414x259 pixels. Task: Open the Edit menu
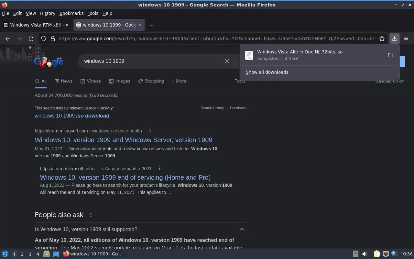tap(17, 13)
